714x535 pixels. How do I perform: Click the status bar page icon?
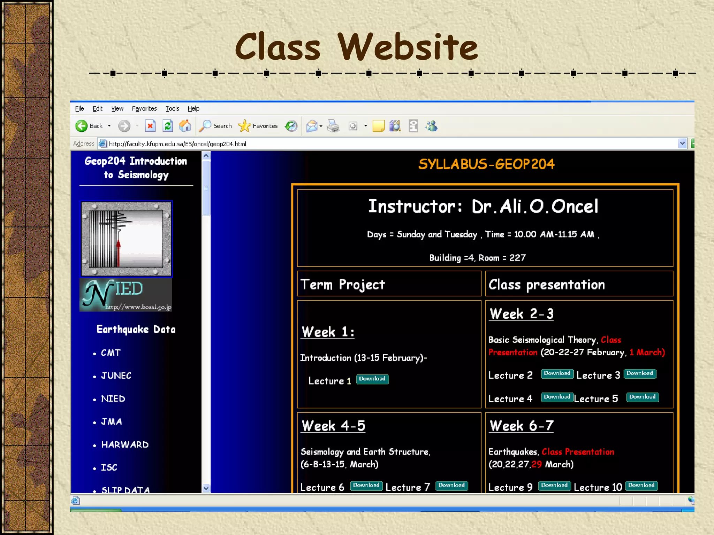[x=76, y=501]
